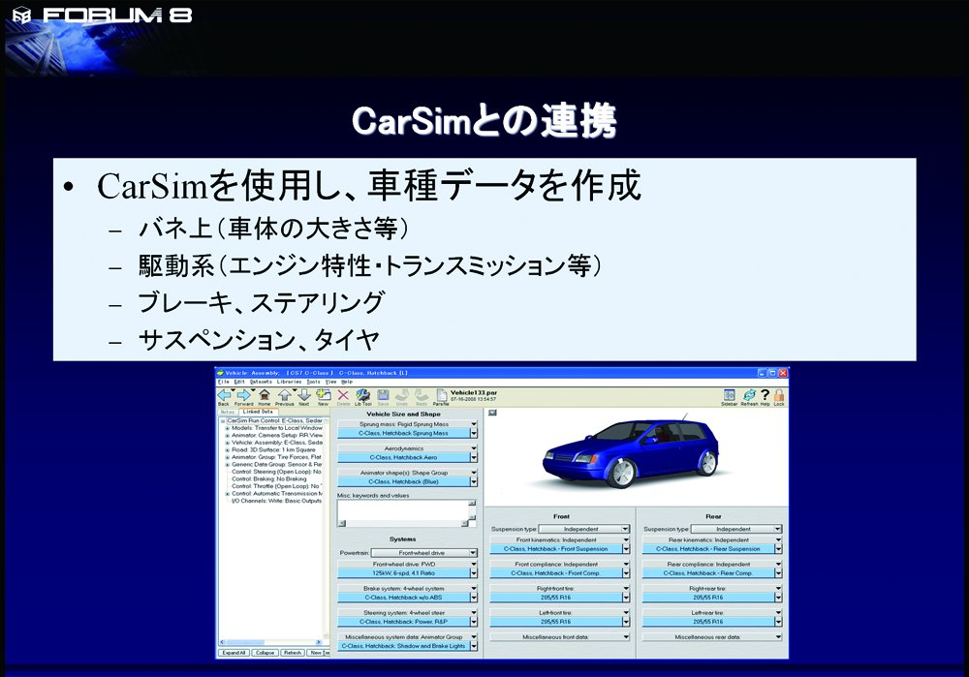Create a New dataset icon
The width and height of the screenshot is (969, 677).
coord(324,395)
